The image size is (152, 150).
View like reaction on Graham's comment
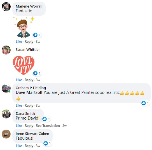click(x=145, y=103)
